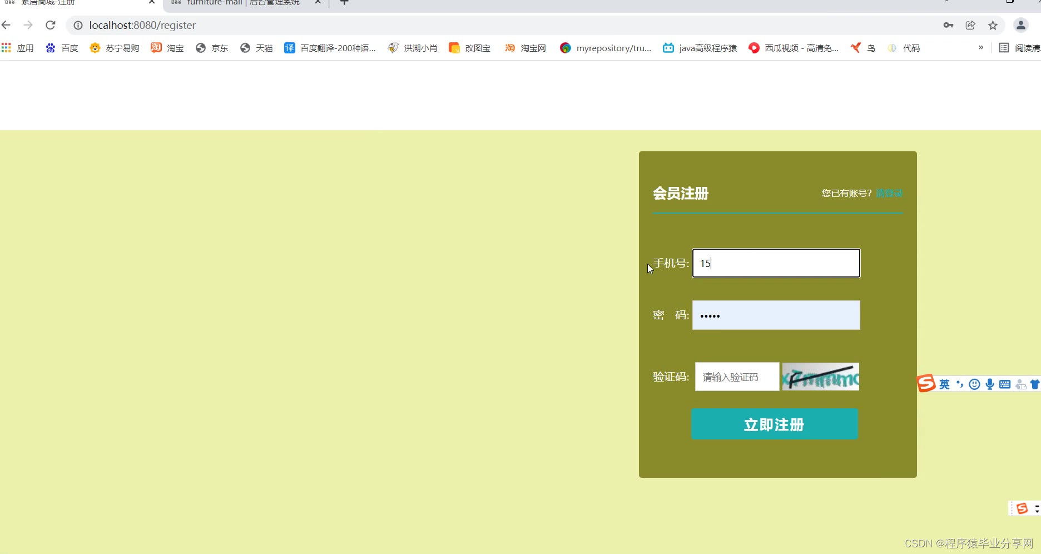Open Sogou skin shirt icon
Image resolution: width=1041 pixels, height=554 pixels.
click(1035, 384)
